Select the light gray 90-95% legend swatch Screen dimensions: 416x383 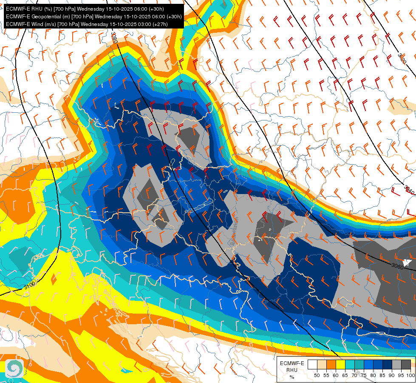396,364
